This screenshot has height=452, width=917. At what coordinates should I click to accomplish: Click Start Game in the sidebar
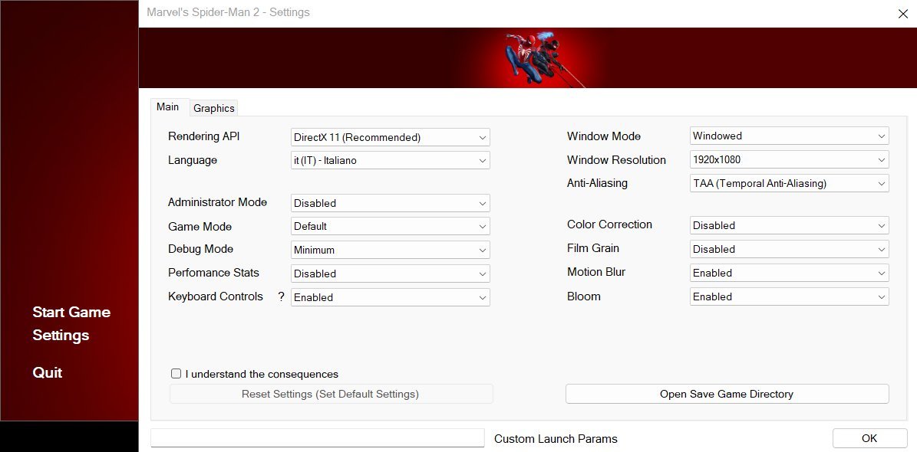[71, 313]
